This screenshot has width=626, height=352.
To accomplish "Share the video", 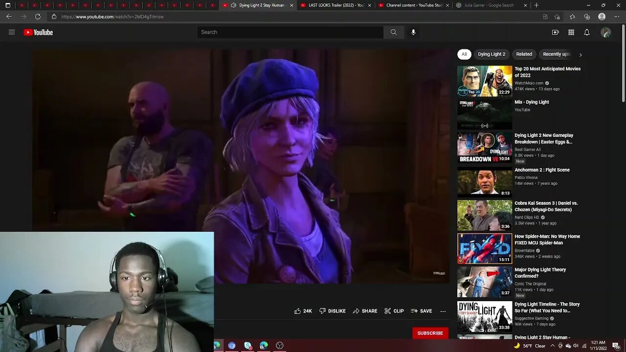I will tap(365, 311).
